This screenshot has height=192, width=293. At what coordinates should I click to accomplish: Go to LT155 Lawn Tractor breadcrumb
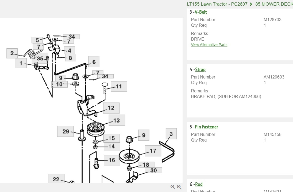click(x=217, y=4)
